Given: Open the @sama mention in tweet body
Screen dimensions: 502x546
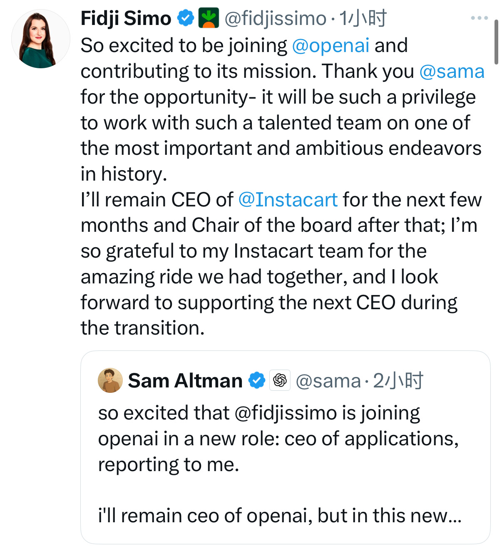Looking at the screenshot, I should click(452, 71).
